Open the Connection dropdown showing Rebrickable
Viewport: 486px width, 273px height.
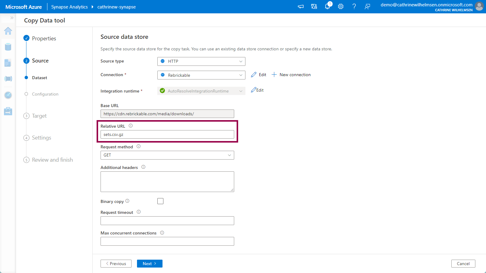coord(201,75)
